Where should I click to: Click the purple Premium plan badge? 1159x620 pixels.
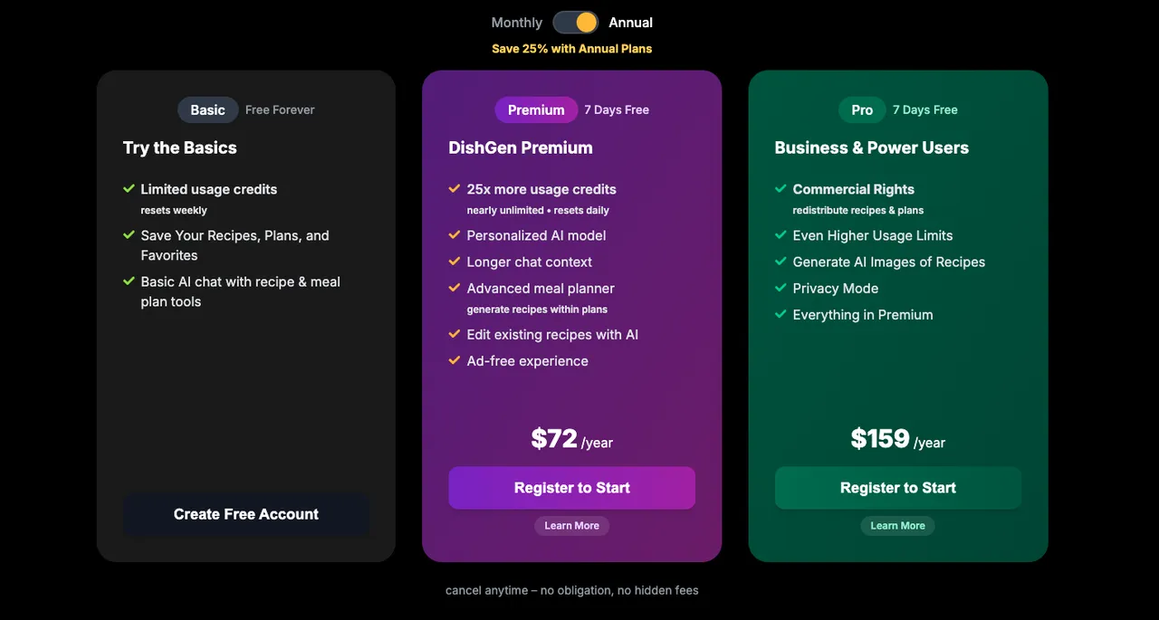(536, 110)
